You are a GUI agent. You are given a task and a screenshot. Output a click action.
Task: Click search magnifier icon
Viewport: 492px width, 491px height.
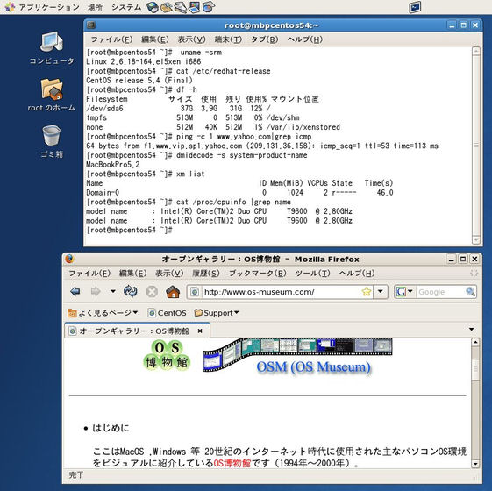[x=471, y=292]
